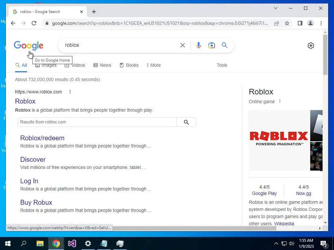
Task: Open Windows taskbar search
Action: pos(23,243)
